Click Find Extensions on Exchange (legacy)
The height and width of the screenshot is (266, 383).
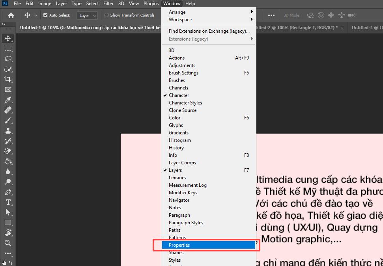210,31
